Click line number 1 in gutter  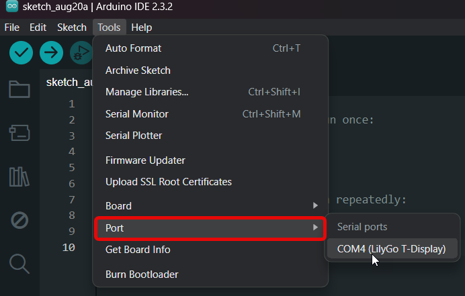click(72, 104)
